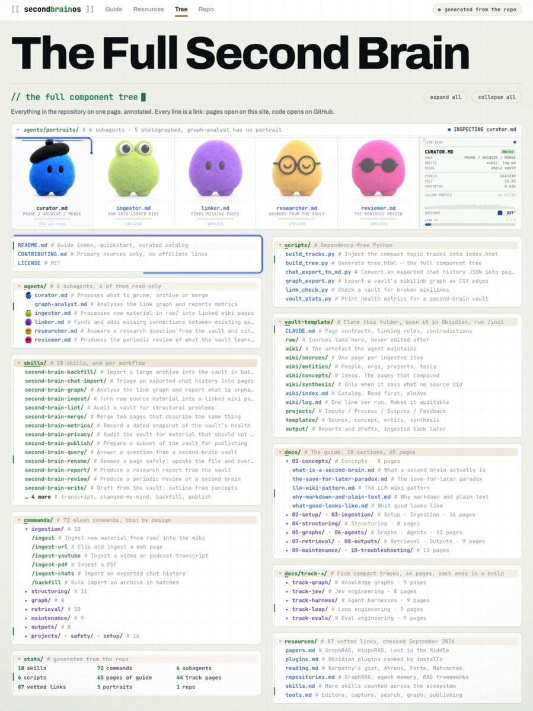
Task: Open the Guide tab
Action: 114,9
